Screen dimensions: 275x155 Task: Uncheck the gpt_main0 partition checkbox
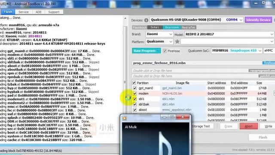pyautogui.click(x=134, y=88)
